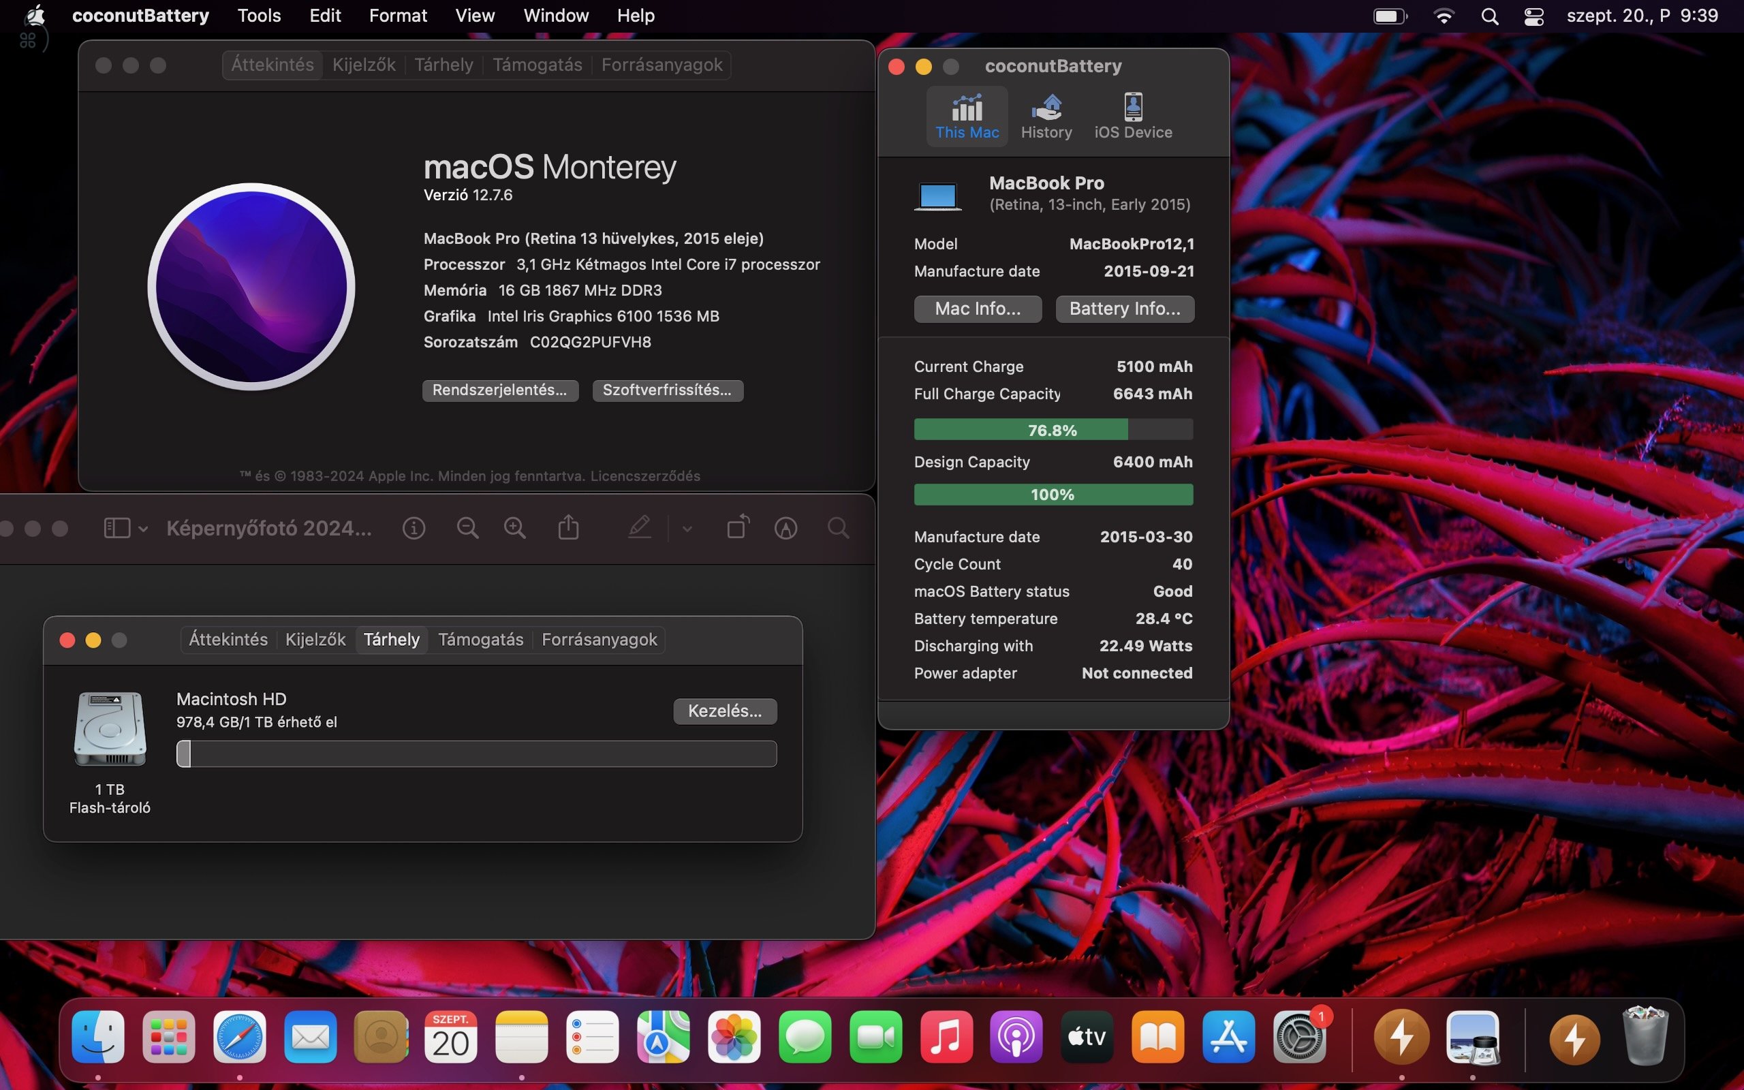Screen dimensions: 1744x1090
Task: Show Markup toolbar in Preview
Action: pos(785,529)
